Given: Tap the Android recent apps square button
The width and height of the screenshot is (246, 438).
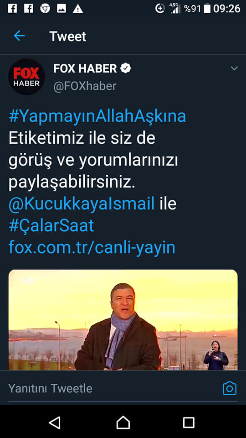Looking at the screenshot, I should coord(189,422).
